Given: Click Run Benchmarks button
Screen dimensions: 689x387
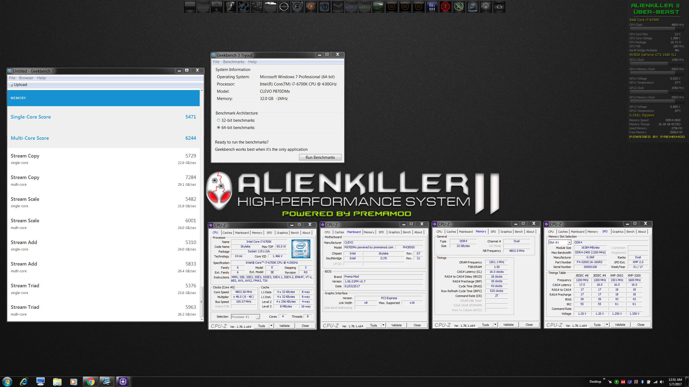Looking at the screenshot, I should [320, 157].
